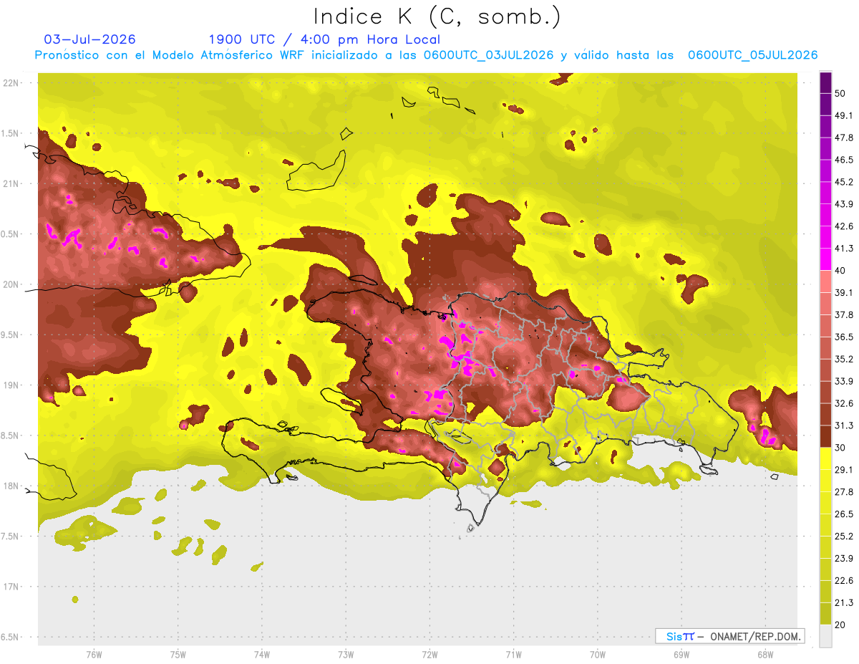
Task: Click the colorbar label "20"
Action: coord(840,625)
